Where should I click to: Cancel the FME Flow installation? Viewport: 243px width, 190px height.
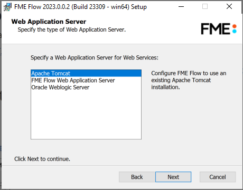[x=218, y=177]
